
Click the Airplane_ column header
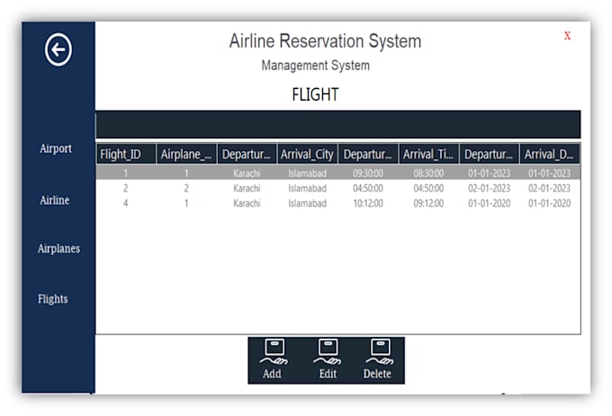186,155
